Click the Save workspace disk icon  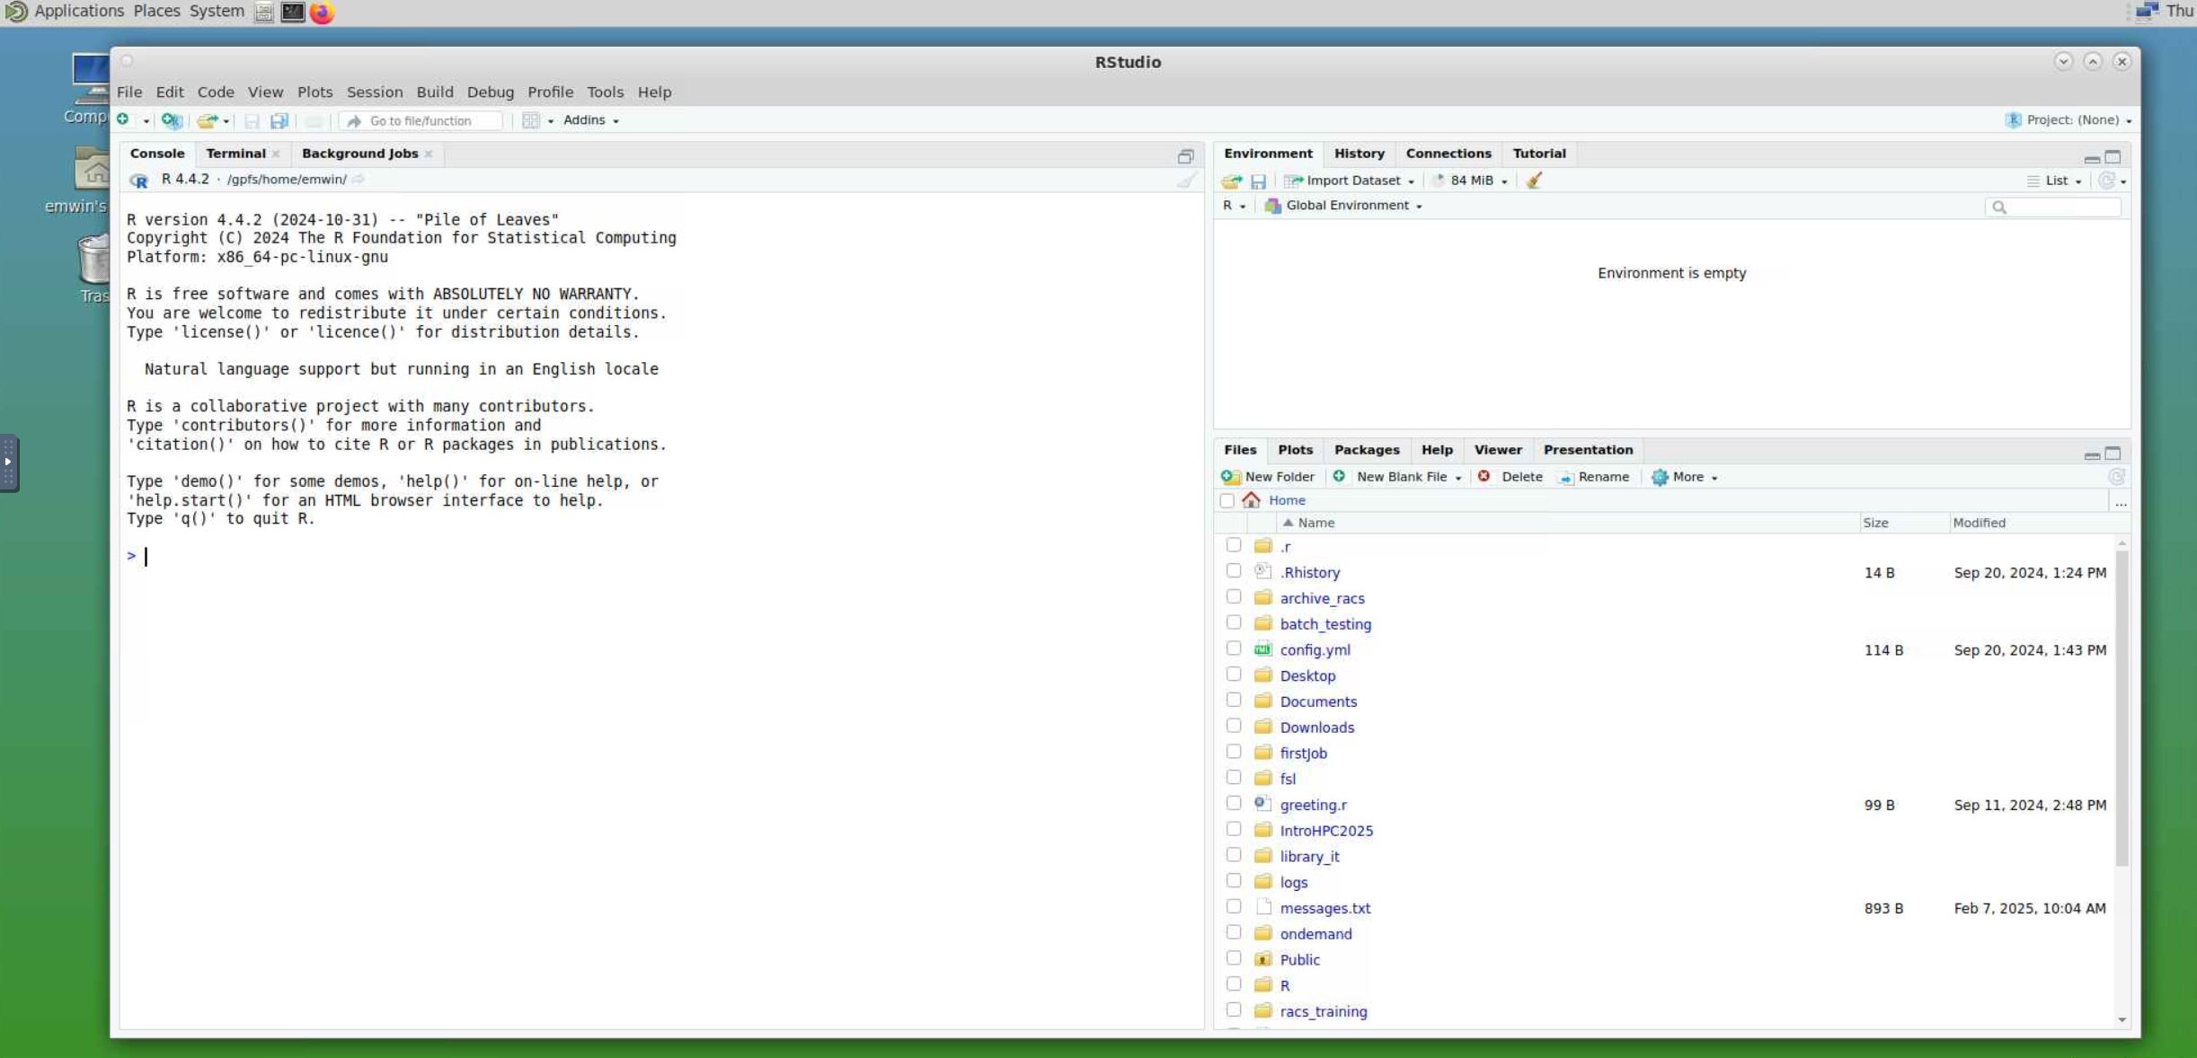pyautogui.click(x=1258, y=181)
